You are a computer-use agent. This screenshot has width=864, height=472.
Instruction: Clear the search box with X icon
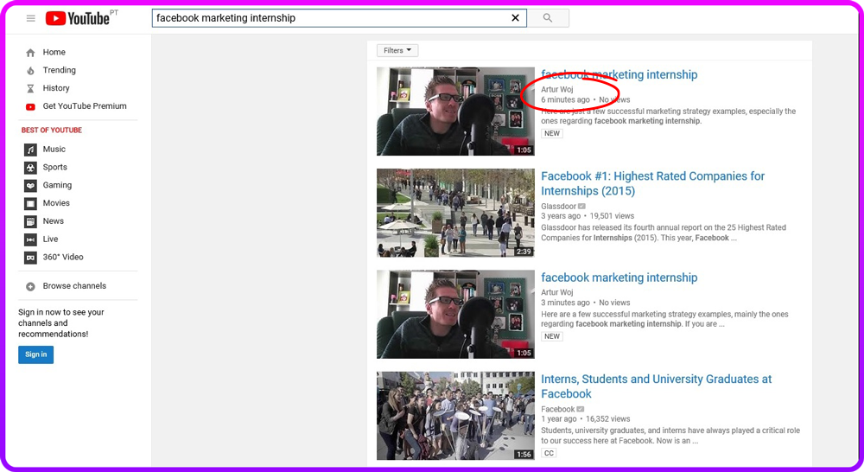click(516, 18)
